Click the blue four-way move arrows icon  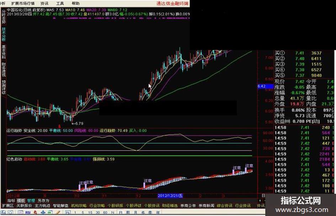click(x=43, y=212)
